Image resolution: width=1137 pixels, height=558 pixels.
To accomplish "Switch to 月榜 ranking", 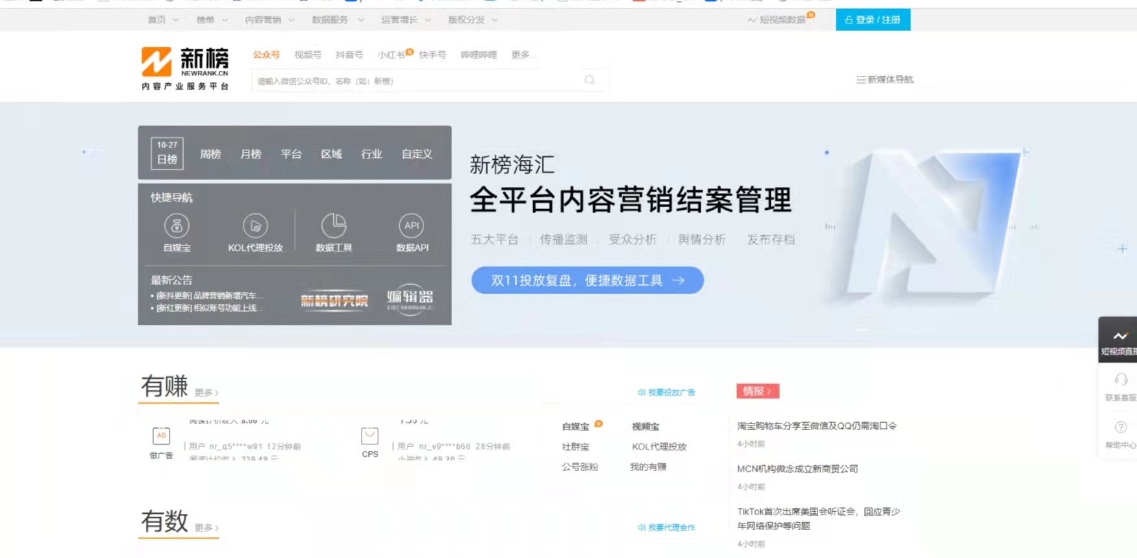I will coord(251,154).
